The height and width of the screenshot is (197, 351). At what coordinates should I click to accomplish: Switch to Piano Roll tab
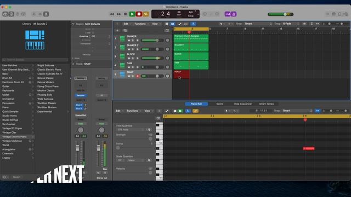(196, 104)
